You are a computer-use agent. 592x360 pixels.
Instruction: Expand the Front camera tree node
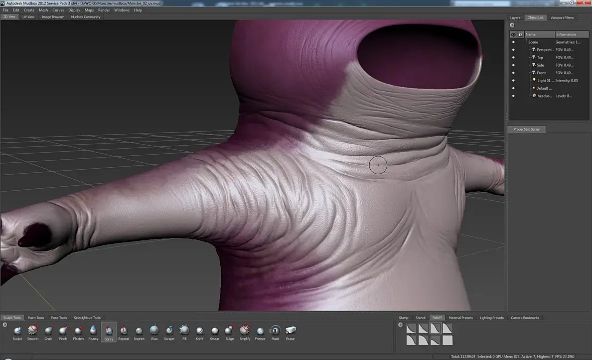coord(530,73)
